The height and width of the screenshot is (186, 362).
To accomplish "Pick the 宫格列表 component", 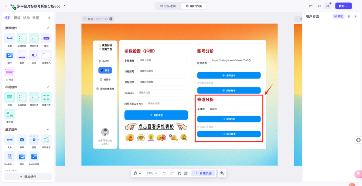I will [46, 99].
